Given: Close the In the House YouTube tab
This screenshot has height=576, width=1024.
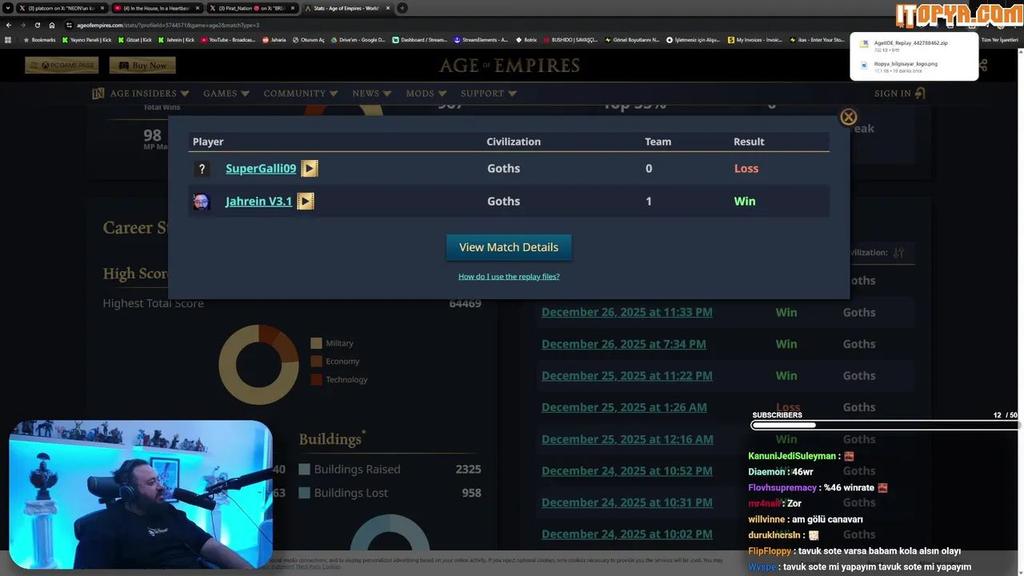Looking at the screenshot, I should 197,8.
